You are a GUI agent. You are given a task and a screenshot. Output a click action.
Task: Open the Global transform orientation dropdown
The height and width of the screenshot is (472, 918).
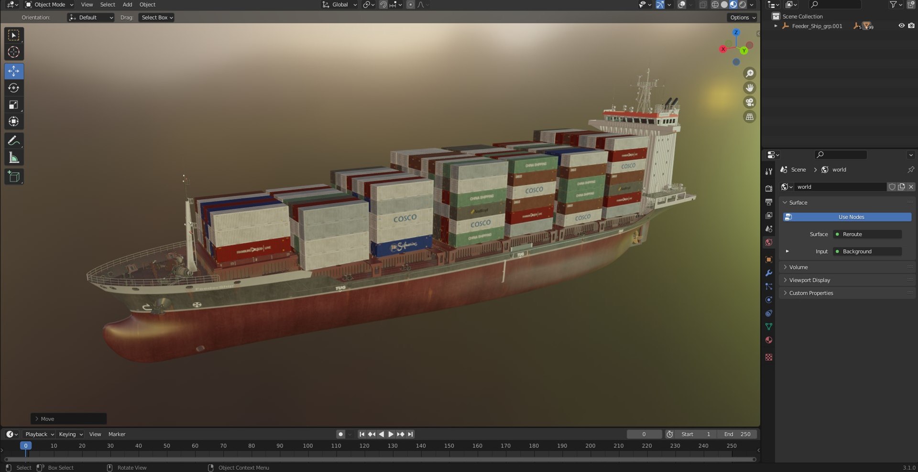coord(339,5)
